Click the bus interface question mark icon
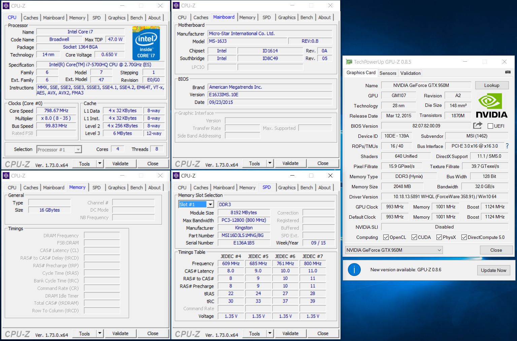Screen dimensions: 517x341 [x=507, y=146]
